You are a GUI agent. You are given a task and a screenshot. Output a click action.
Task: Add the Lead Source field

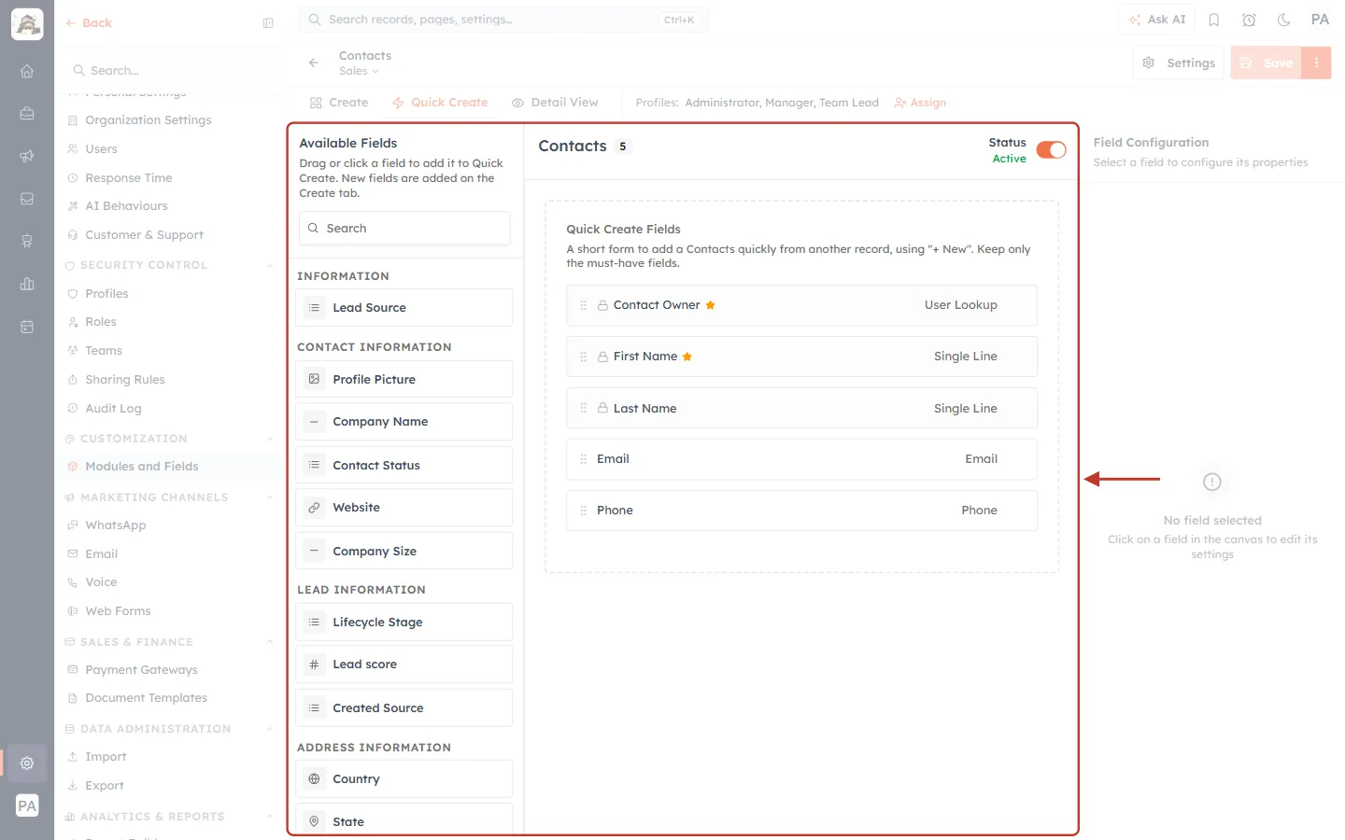[x=404, y=308]
